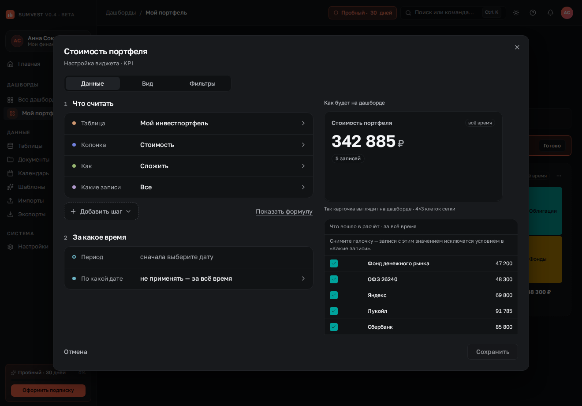Viewport: 582px width, 406px height.
Task: Click the Готово button behind dialog
Action: [x=552, y=146]
